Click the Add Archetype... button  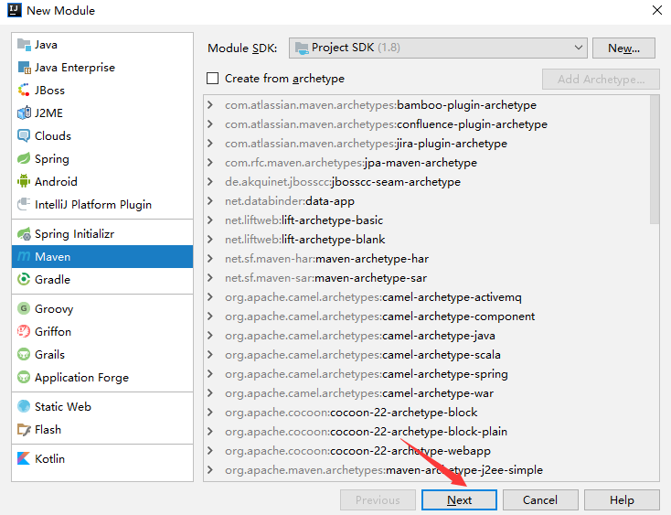click(x=601, y=80)
